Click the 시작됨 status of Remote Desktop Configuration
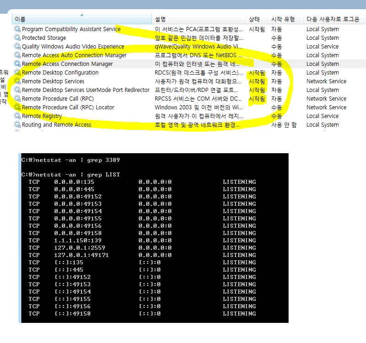 [x=257, y=73]
